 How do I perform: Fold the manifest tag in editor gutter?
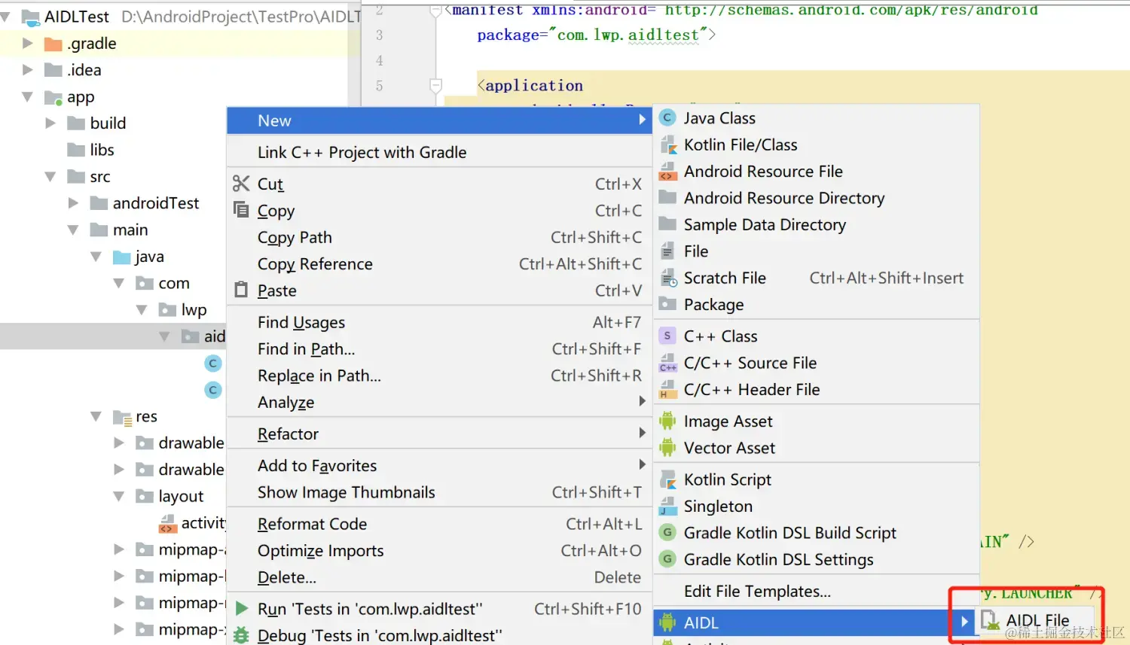pyautogui.click(x=435, y=11)
